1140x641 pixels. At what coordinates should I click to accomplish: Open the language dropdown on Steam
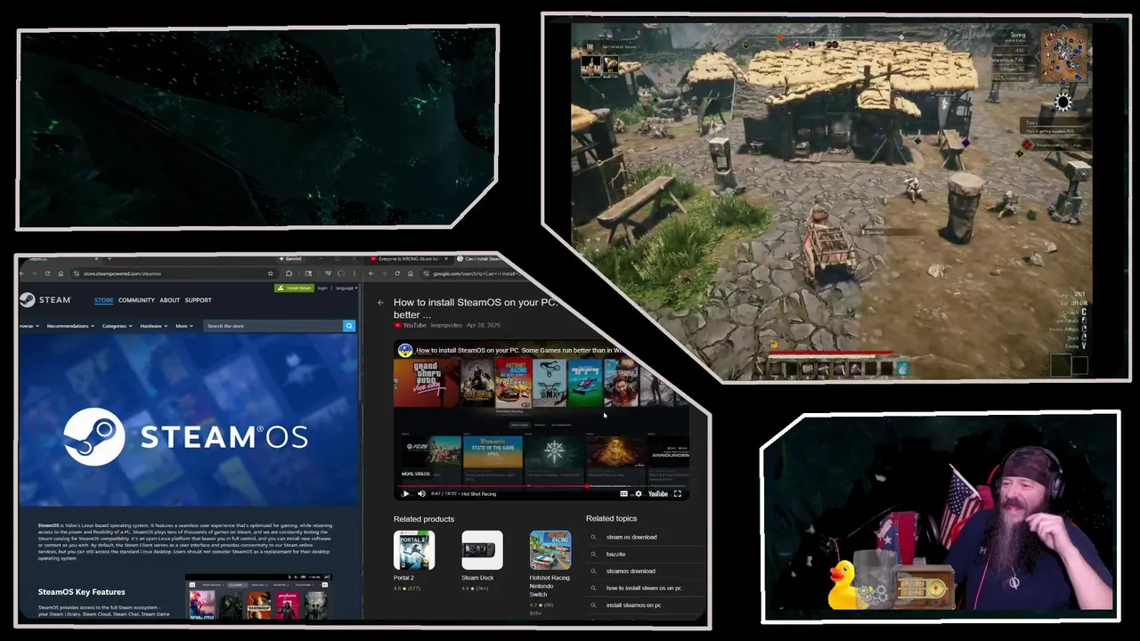(346, 288)
